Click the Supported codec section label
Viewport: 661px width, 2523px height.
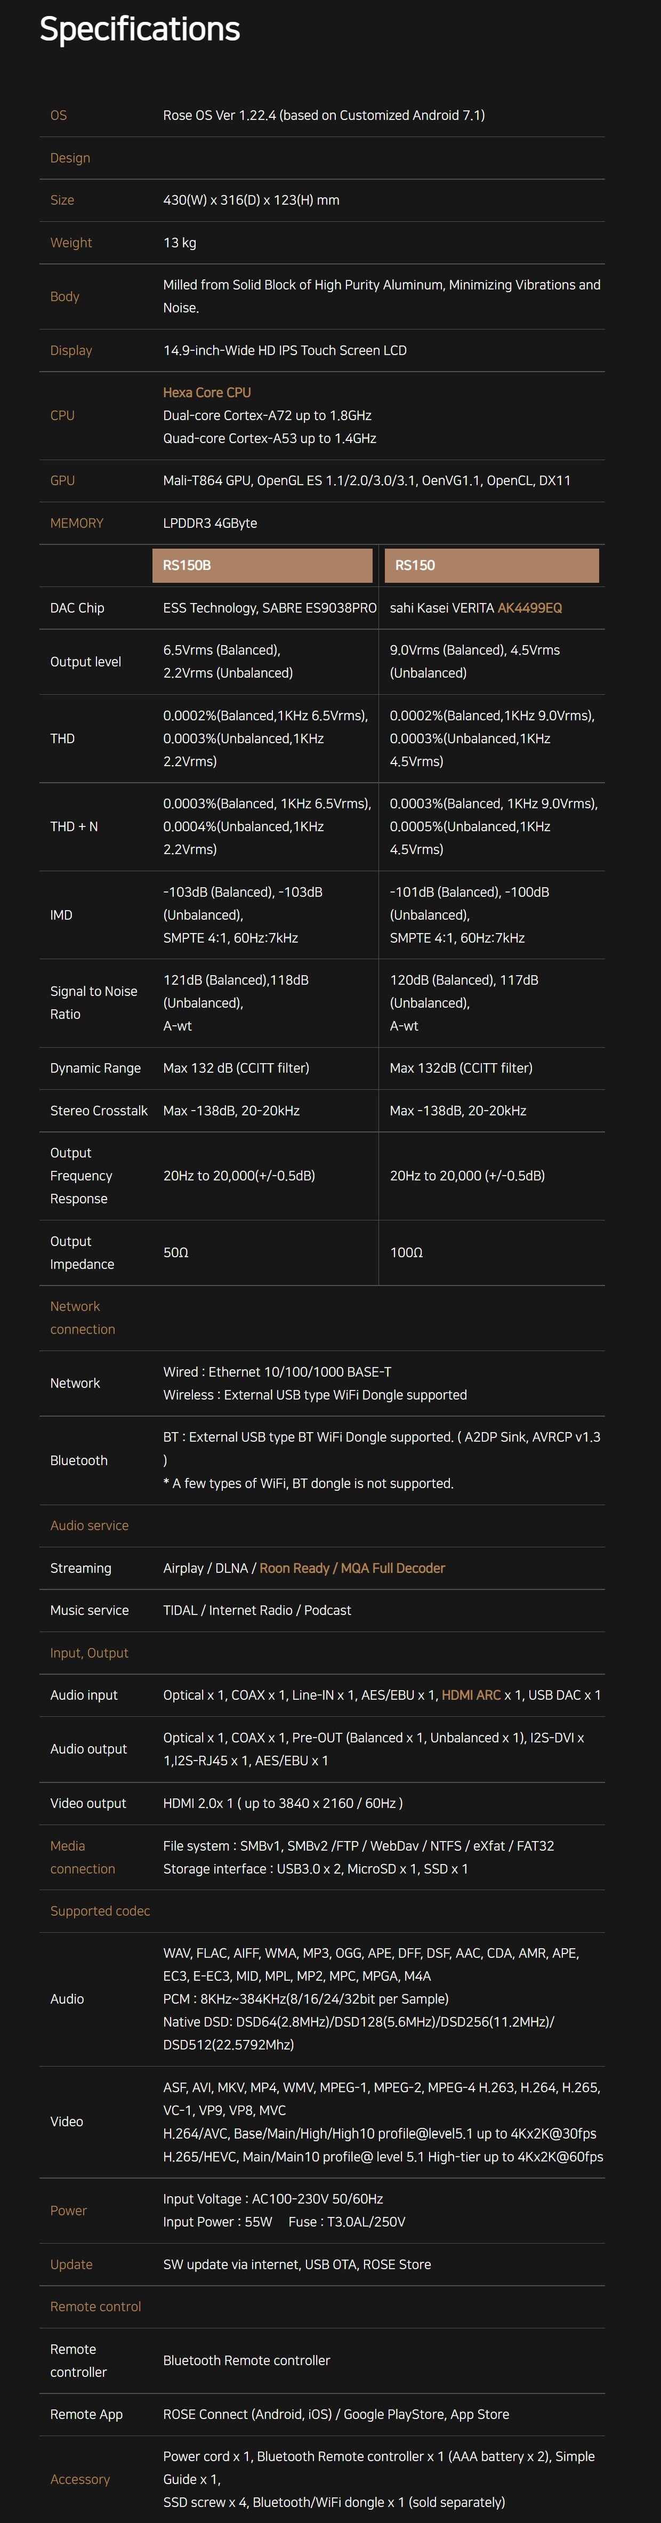pos(100,1910)
